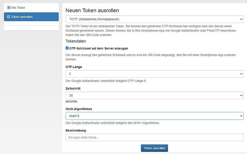
Task: Click the list icon beside Alle Token
Action: click(x=9, y=8)
